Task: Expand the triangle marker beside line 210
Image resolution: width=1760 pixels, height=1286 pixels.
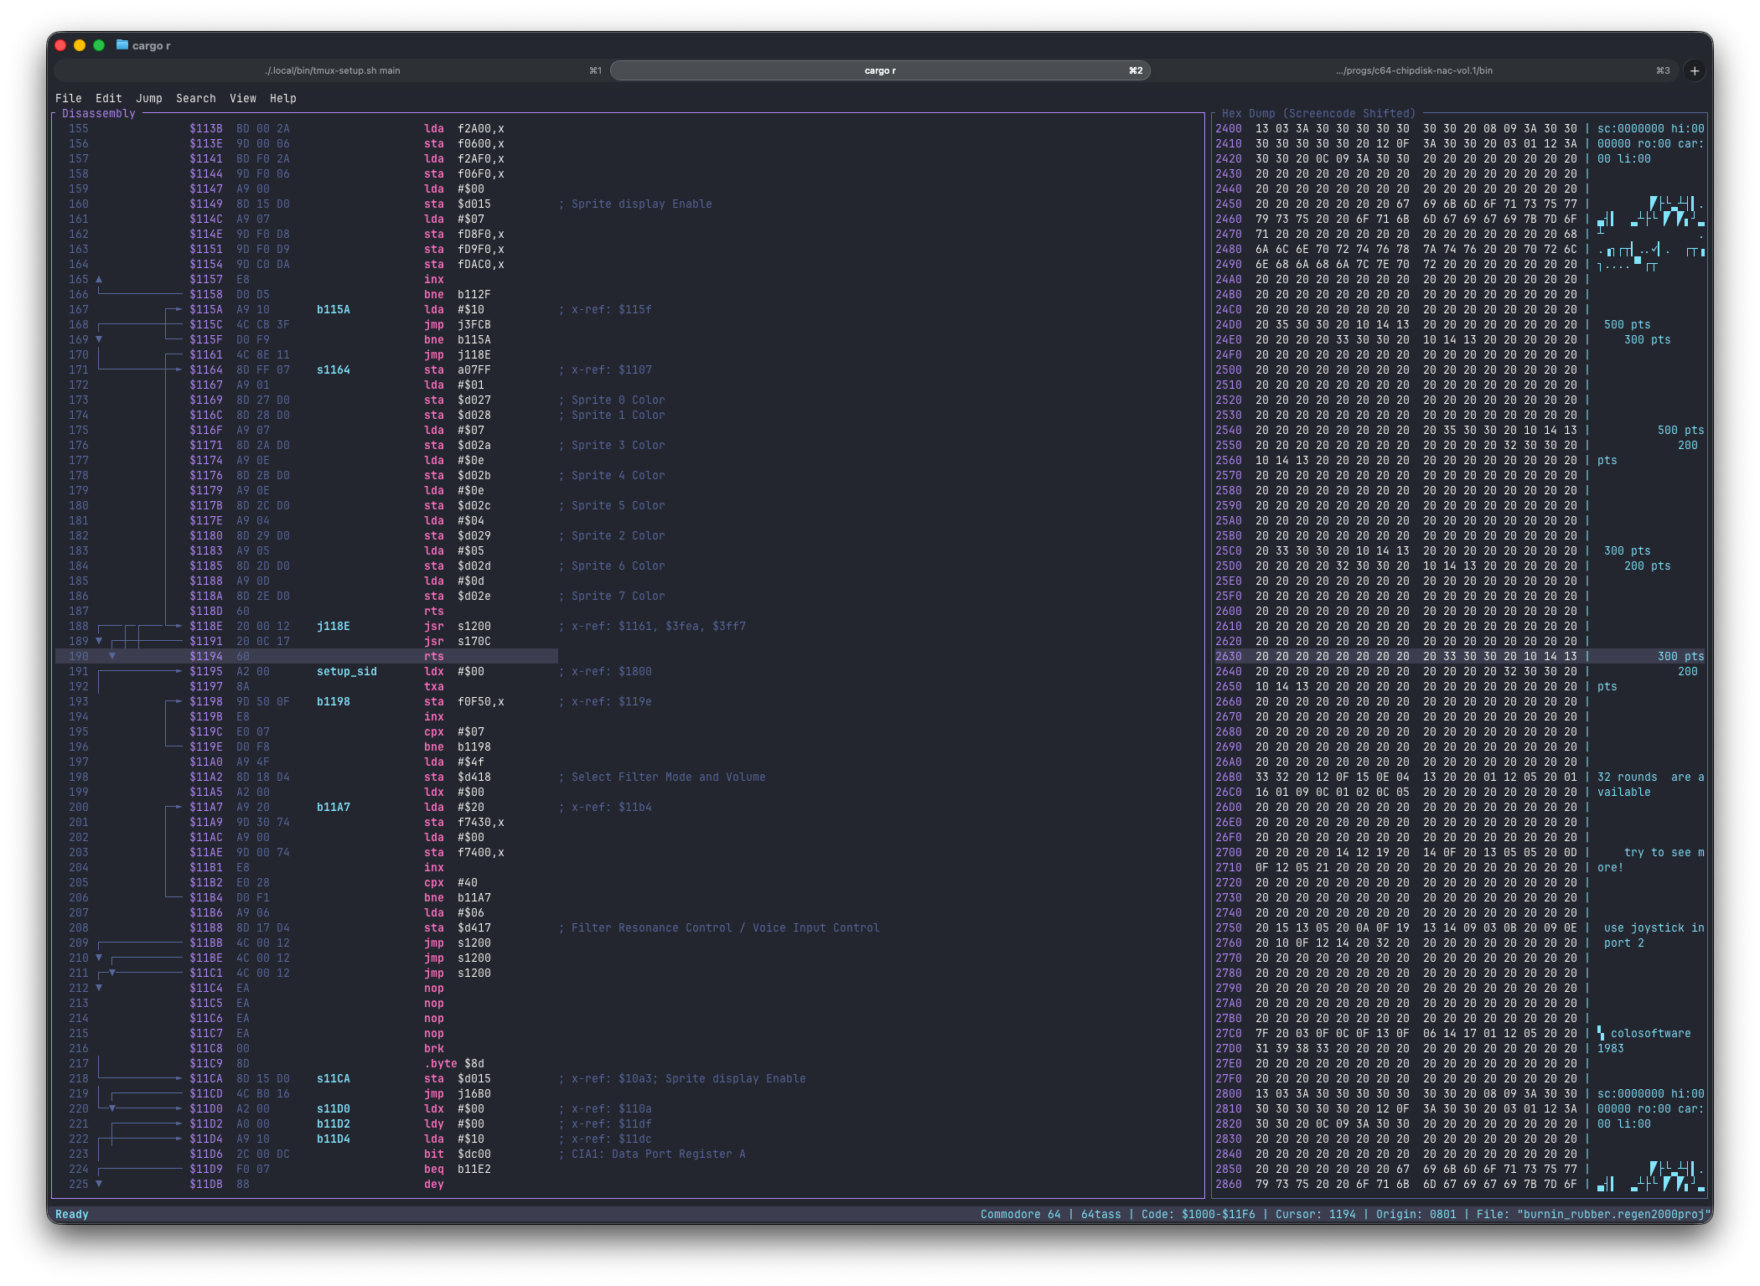Action: coord(100,958)
